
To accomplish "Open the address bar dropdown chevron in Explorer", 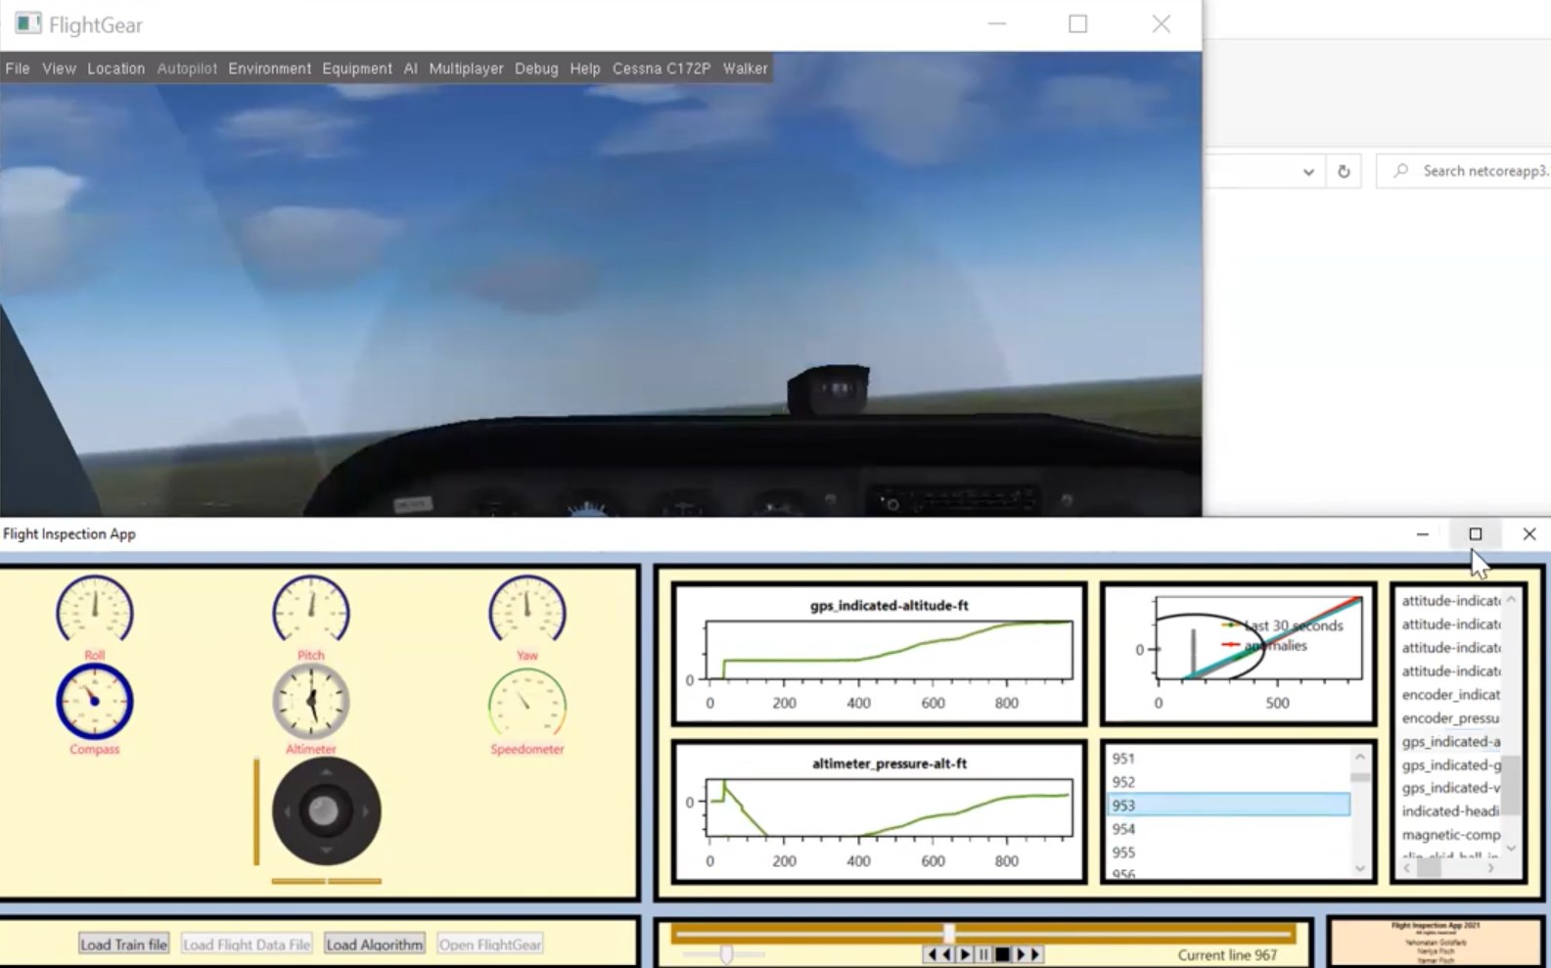I will coord(1308,171).
